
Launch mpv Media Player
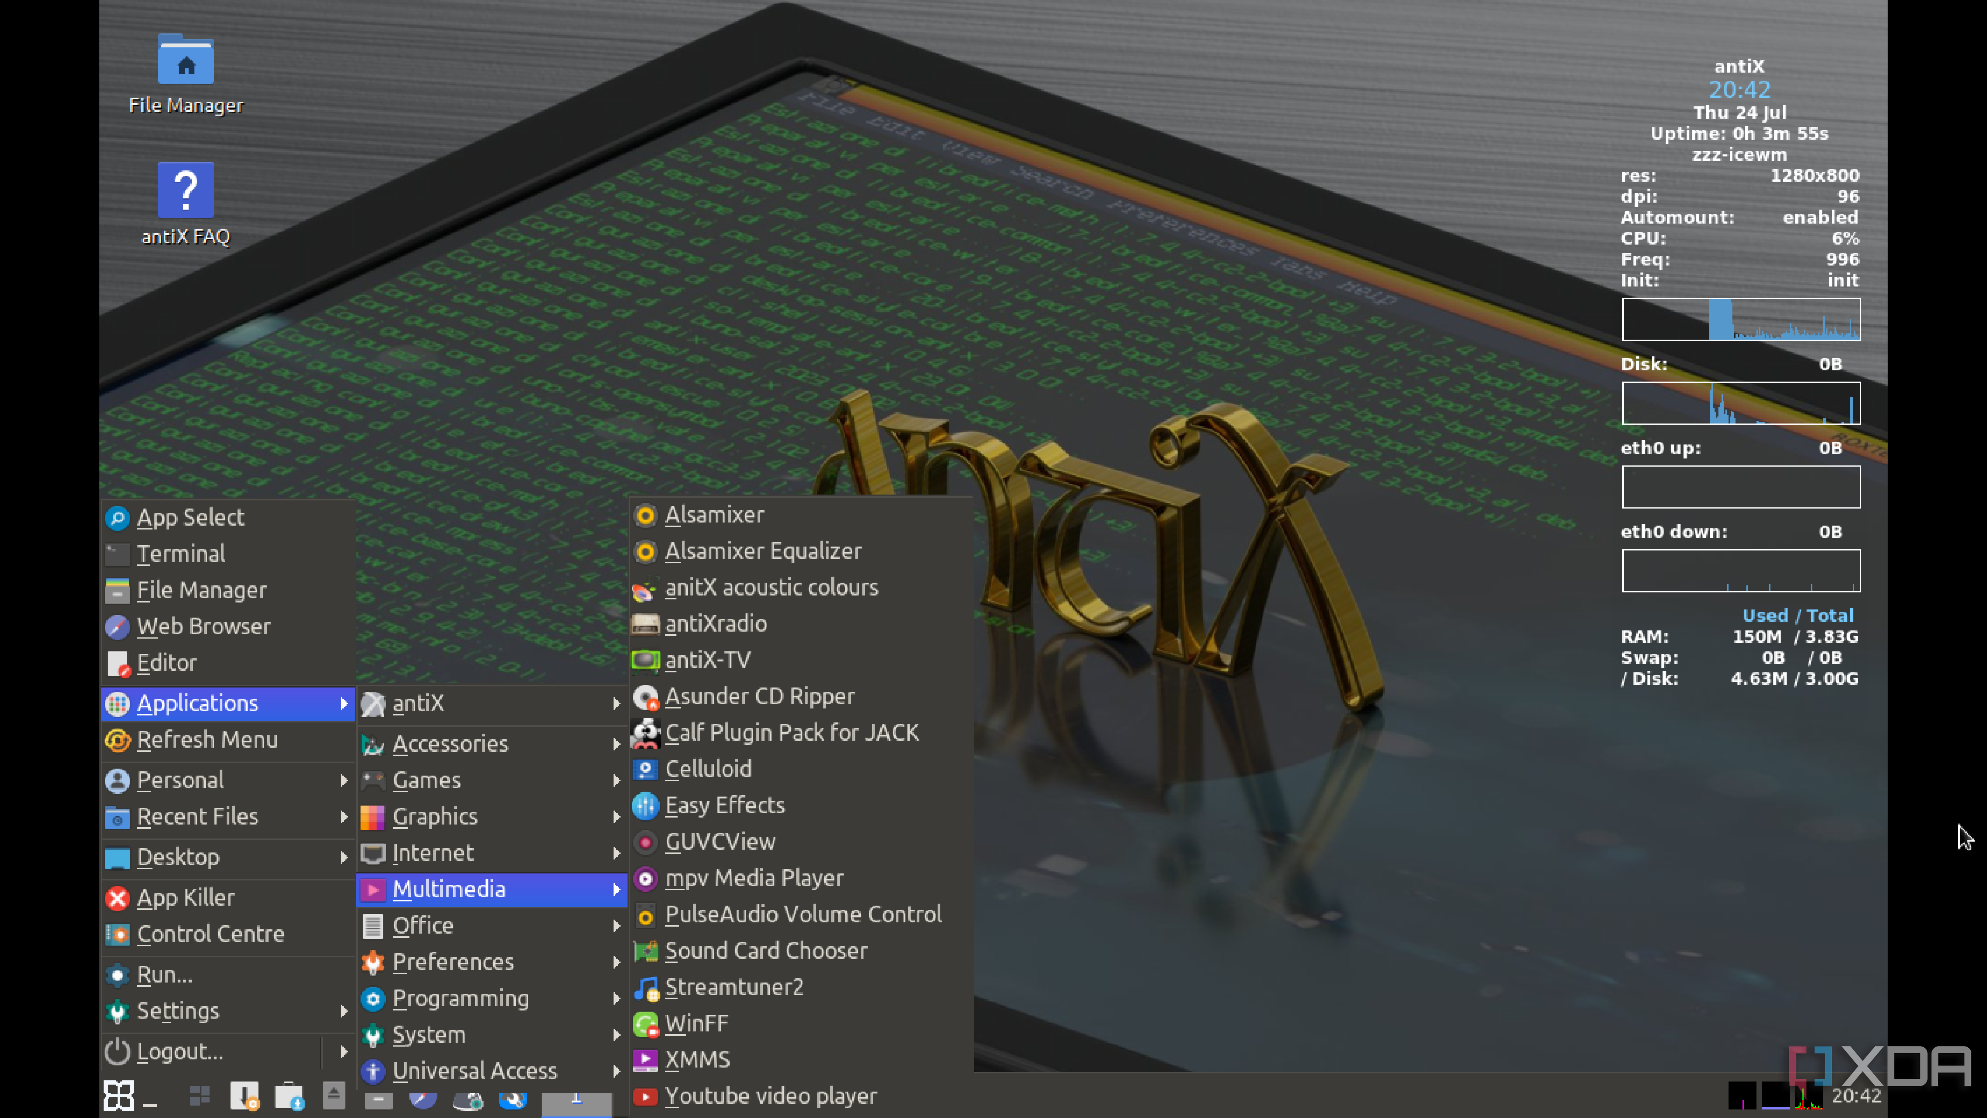754,877
